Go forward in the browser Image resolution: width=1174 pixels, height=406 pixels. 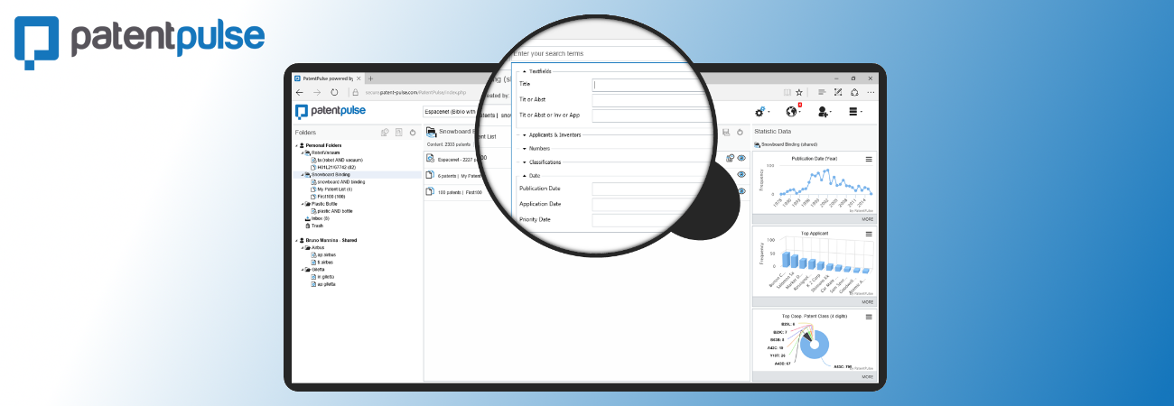point(317,92)
